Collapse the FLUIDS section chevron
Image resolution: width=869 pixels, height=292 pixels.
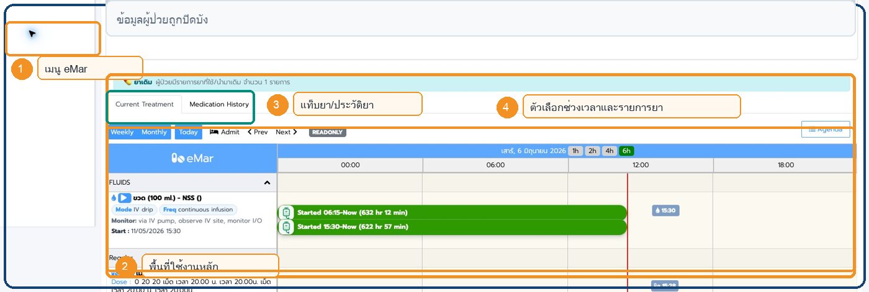pos(267,183)
